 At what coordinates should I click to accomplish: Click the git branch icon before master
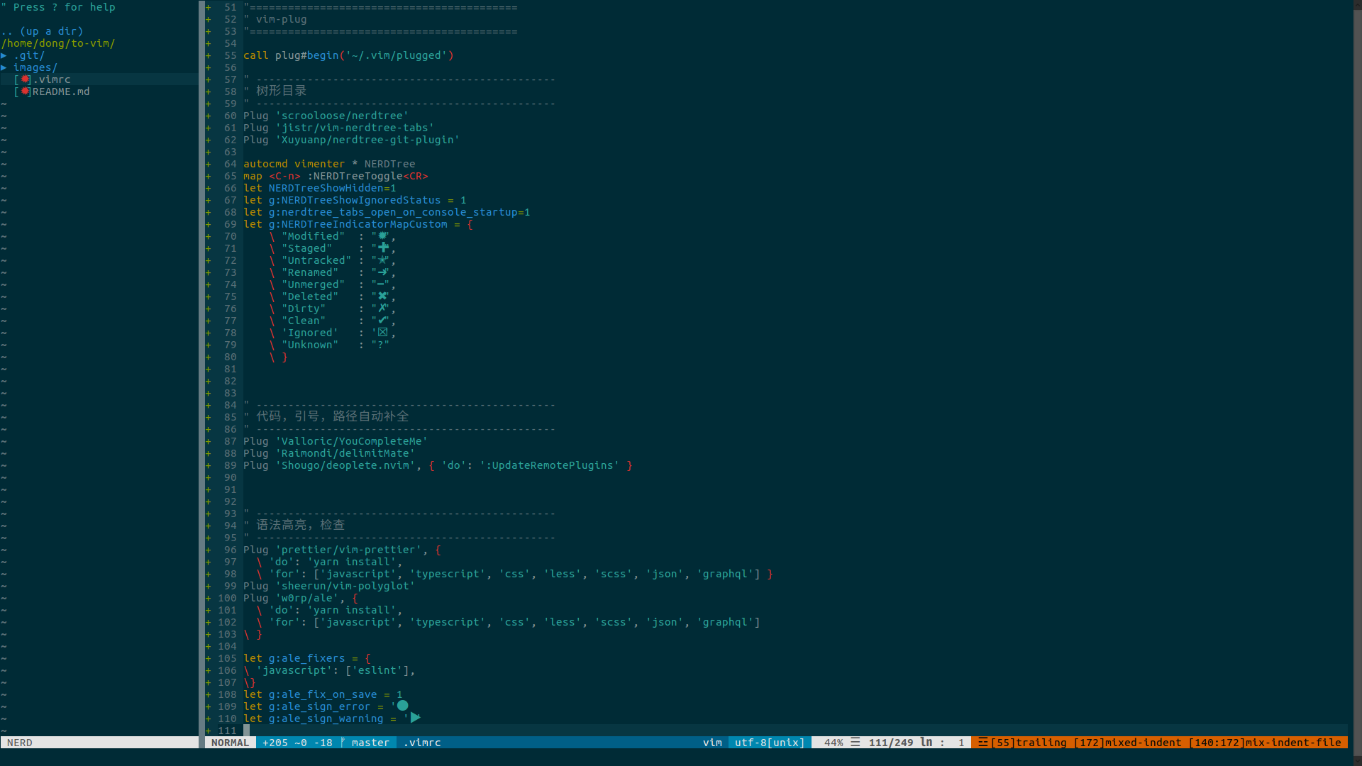[343, 743]
